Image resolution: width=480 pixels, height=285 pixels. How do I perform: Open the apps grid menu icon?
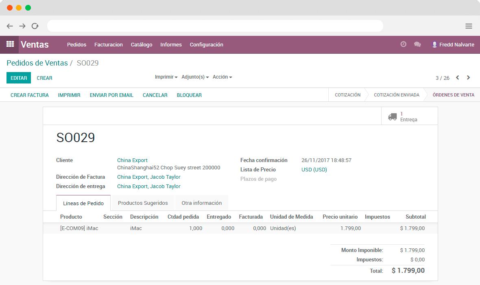pos(10,44)
